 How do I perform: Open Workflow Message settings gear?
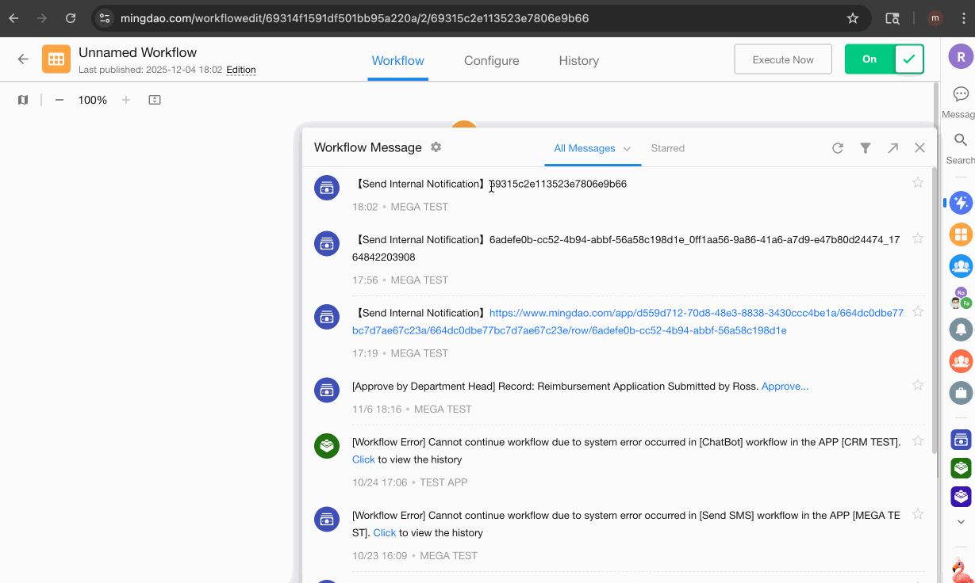click(x=436, y=147)
